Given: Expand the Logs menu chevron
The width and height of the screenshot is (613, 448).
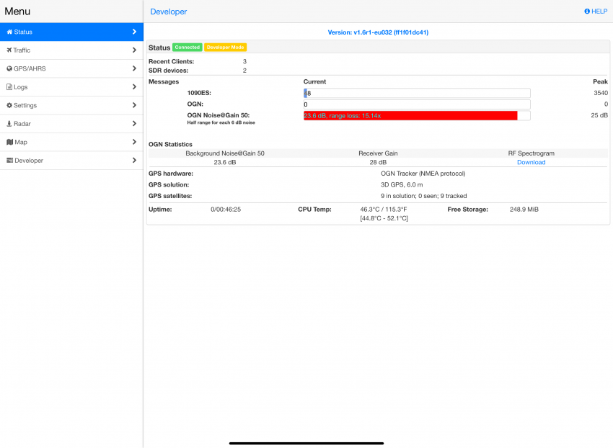Looking at the screenshot, I should 134,87.
